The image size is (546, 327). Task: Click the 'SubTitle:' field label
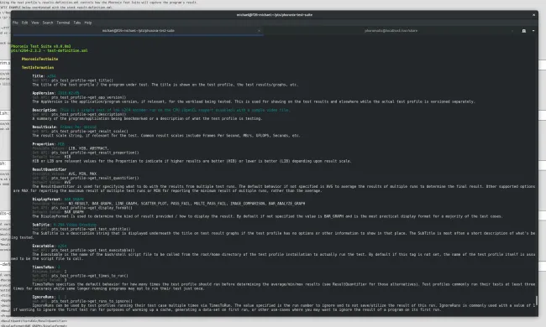tap(42, 225)
